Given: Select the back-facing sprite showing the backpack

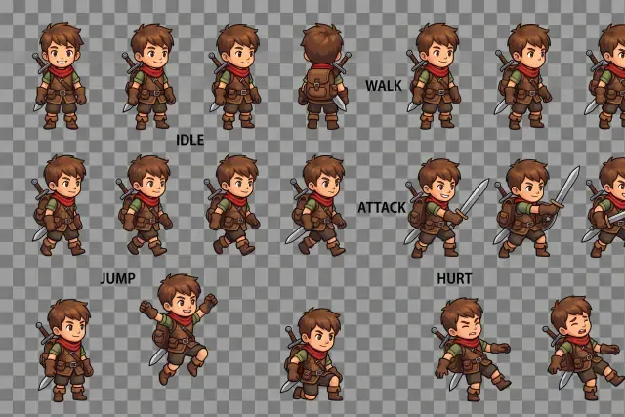Looking at the screenshot, I should (323, 76).
